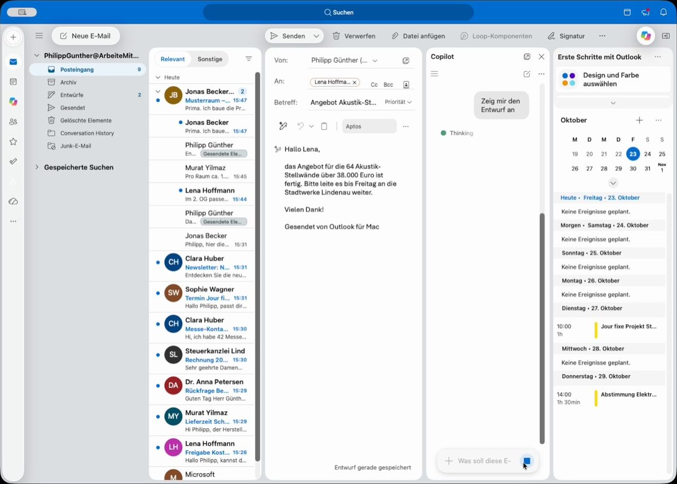Toggle the Copilot button in toolbar

tap(646, 36)
